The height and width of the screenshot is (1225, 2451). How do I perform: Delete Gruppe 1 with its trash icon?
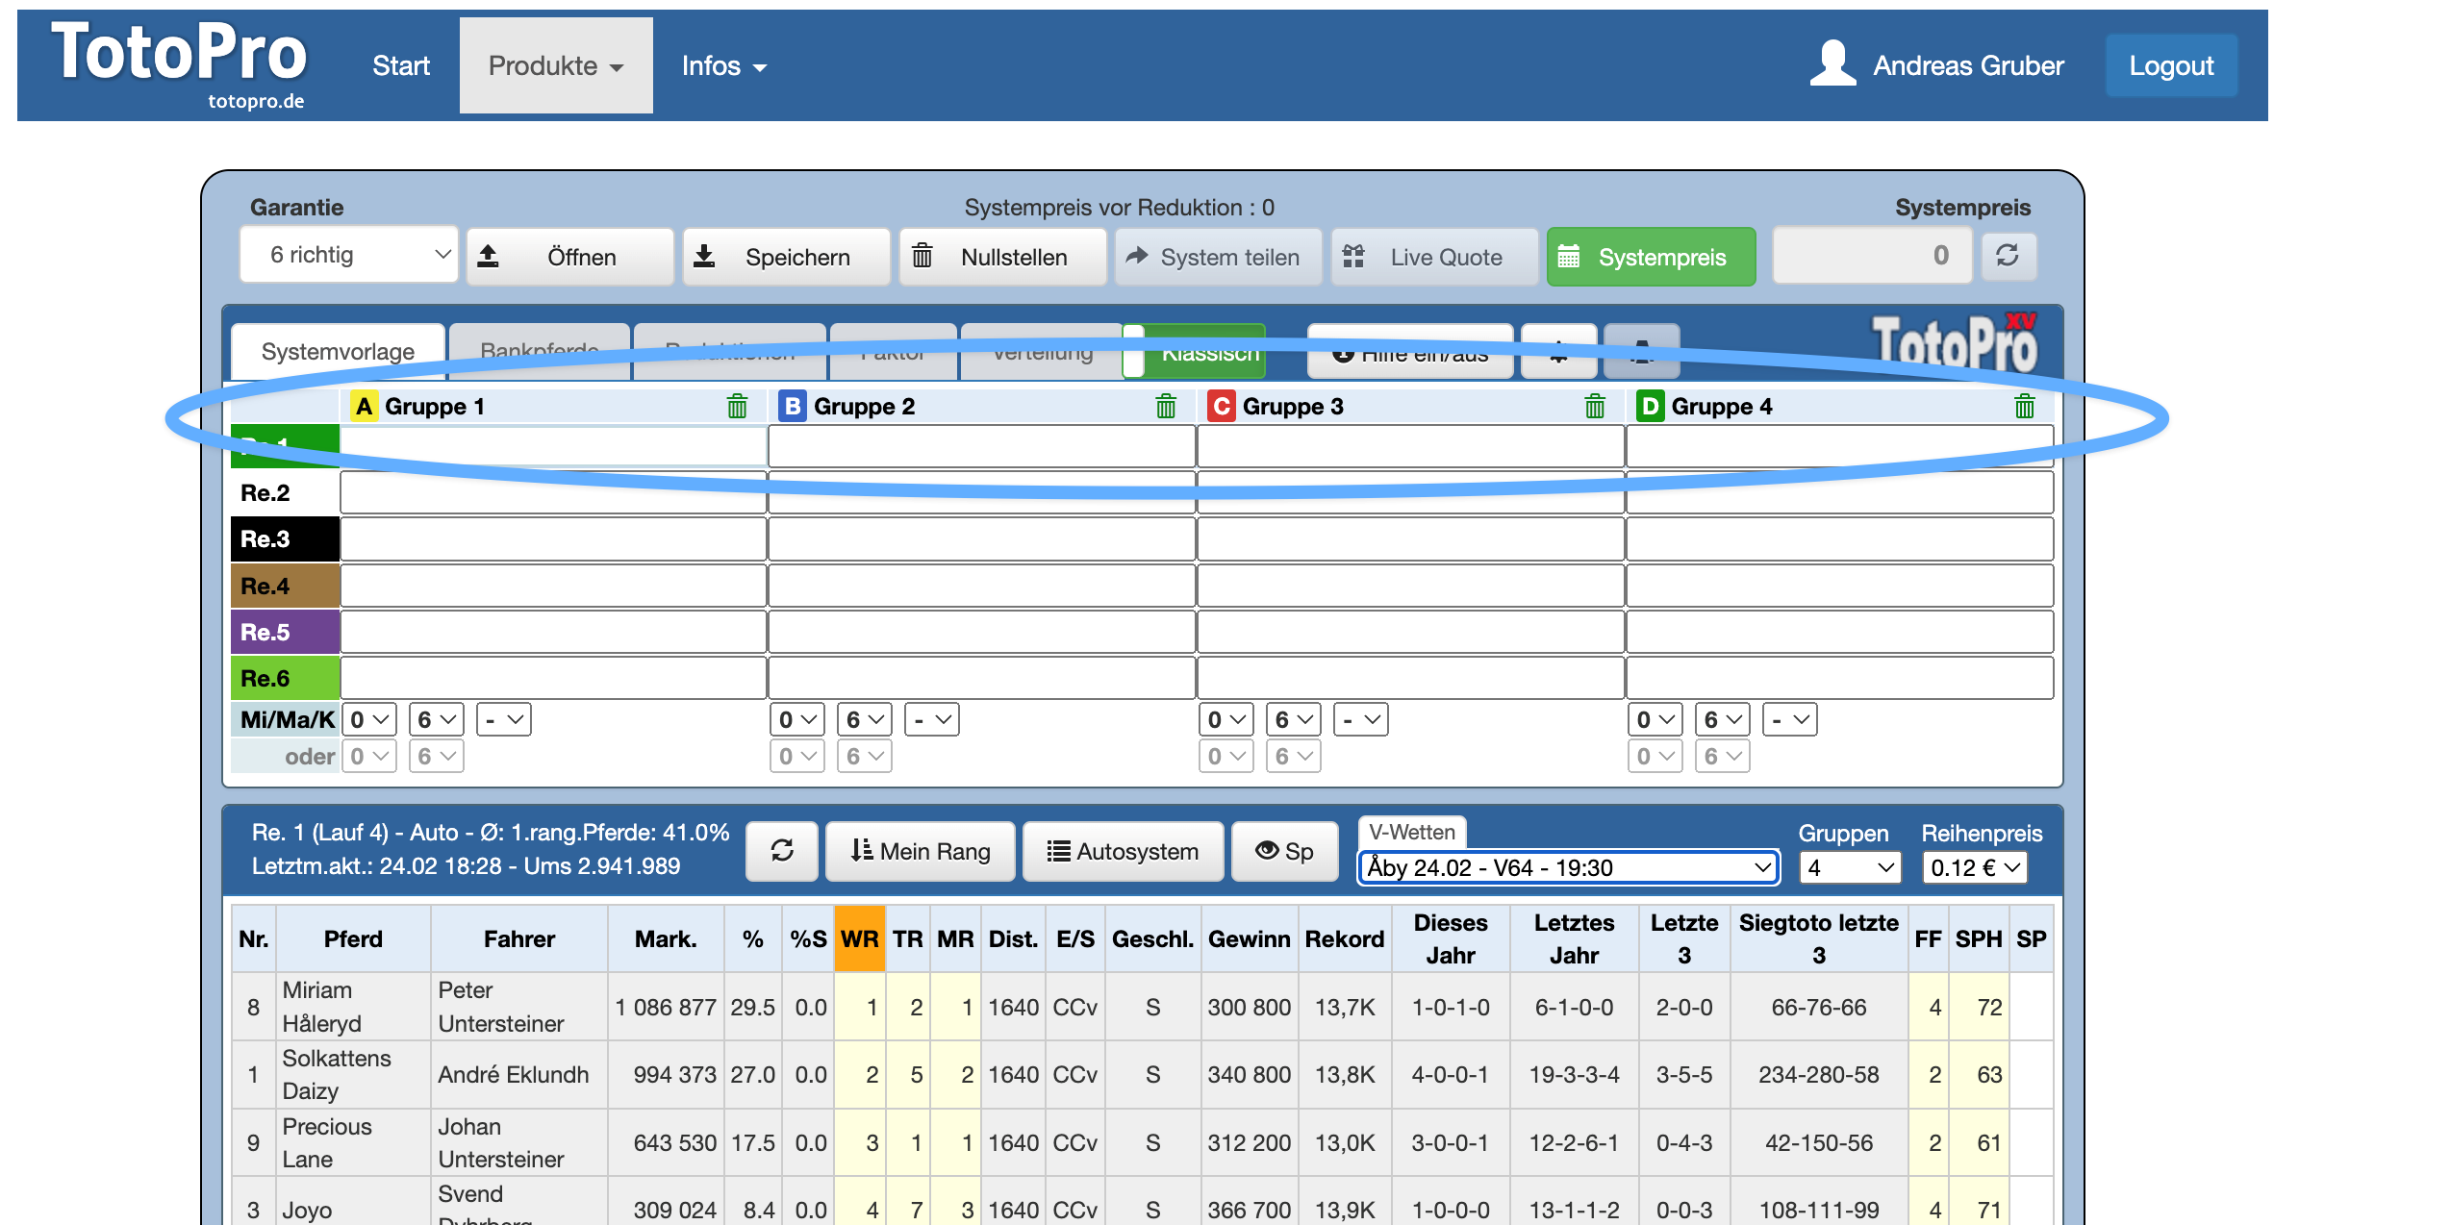pyautogui.click(x=737, y=407)
